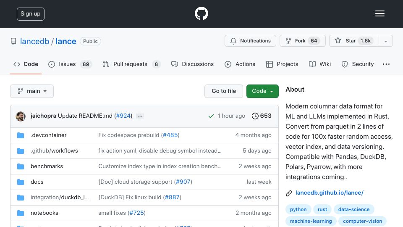403x227 pixels.
Task: Click the notebooks folder icon
Action: (21, 213)
